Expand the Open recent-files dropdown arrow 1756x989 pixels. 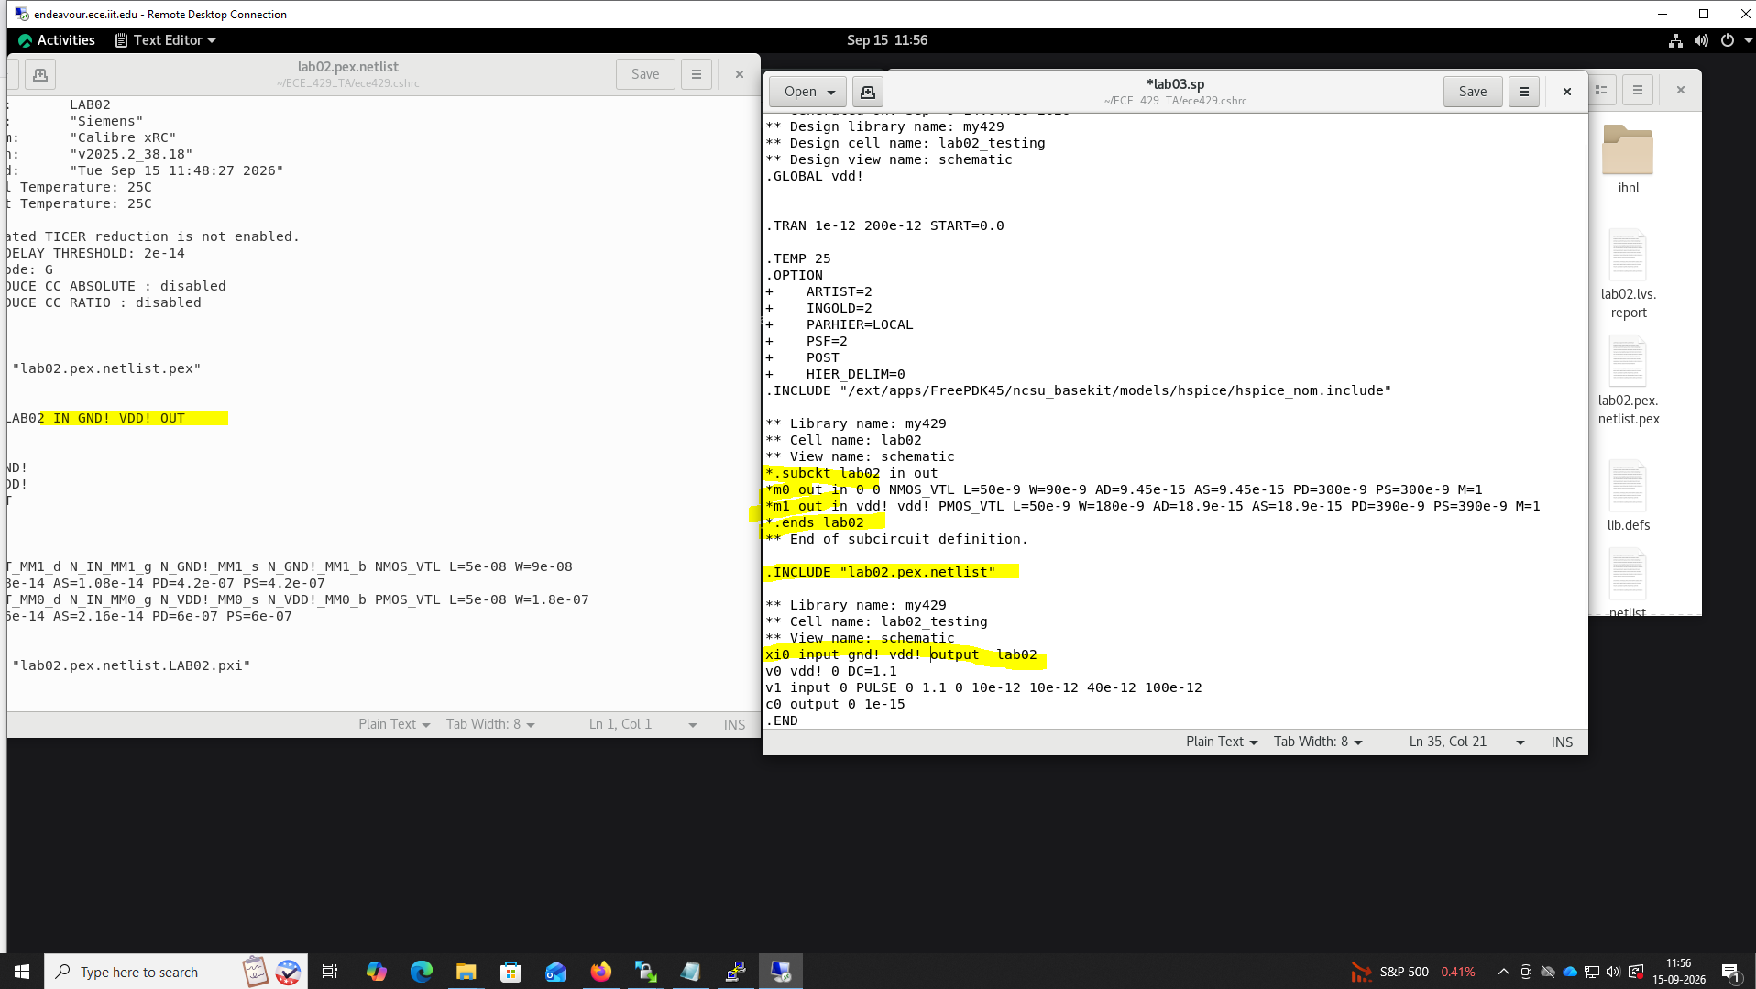pos(831,92)
